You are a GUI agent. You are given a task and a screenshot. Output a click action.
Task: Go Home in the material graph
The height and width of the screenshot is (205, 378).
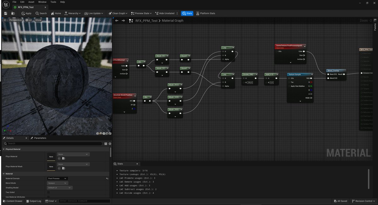pyautogui.click(x=56, y=13)
